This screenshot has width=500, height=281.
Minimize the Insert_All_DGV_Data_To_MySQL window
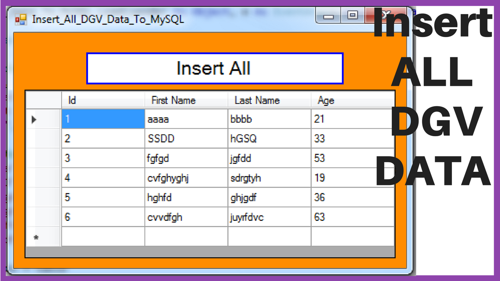[327, 16]
